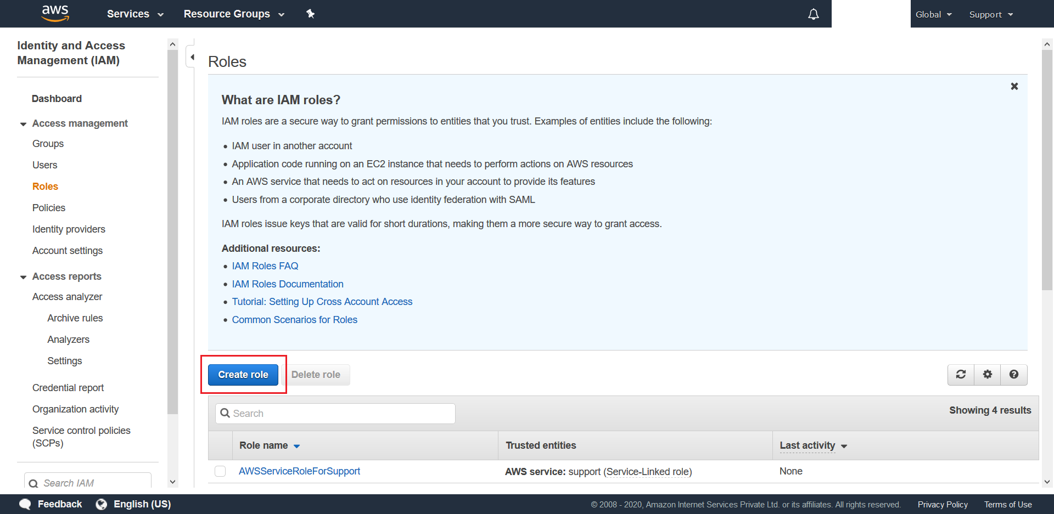This screenshot has width=1054, height=514.
Task: Open Policies in sidebar
Action: (49, 208)
